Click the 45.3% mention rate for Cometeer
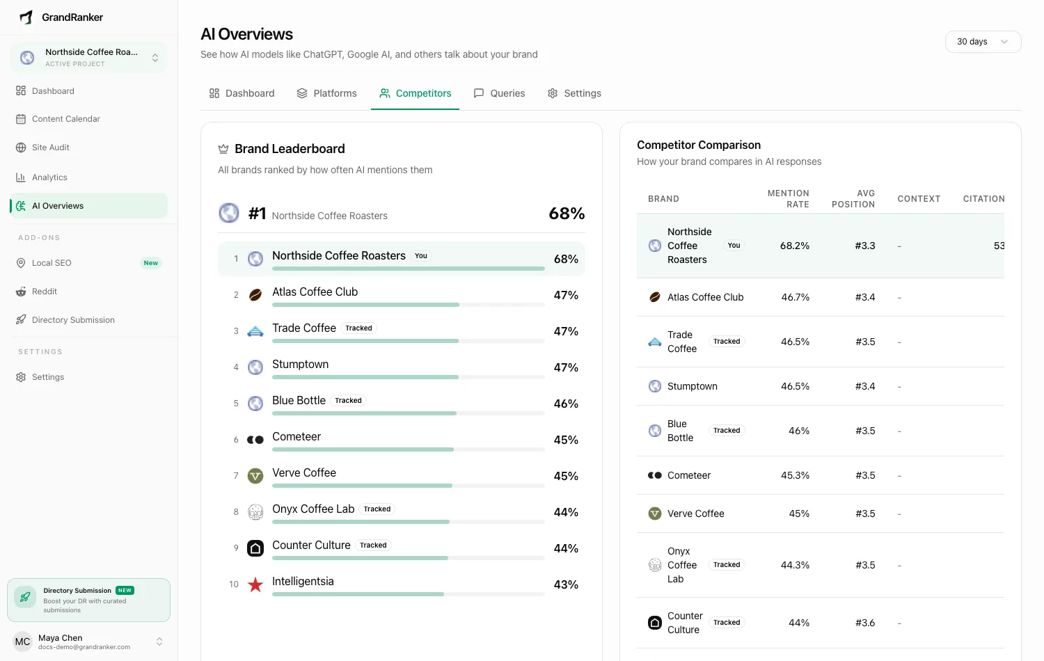1044x661 pixels. (795, 475)
